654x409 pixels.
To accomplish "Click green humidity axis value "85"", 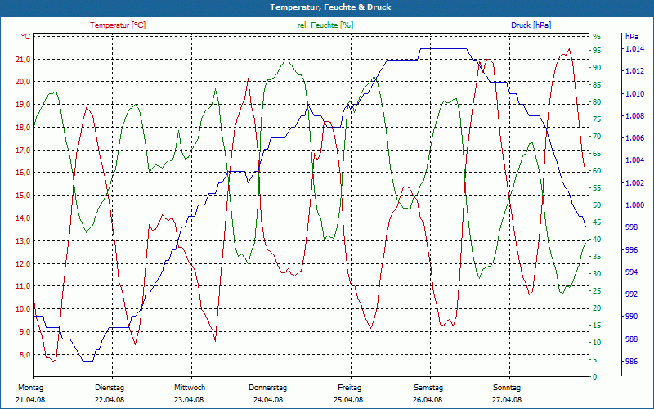I will [x=597, y=85].
